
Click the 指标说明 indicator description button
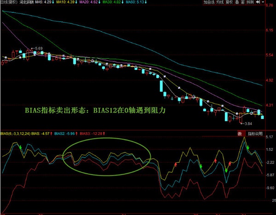coord(255,134)
